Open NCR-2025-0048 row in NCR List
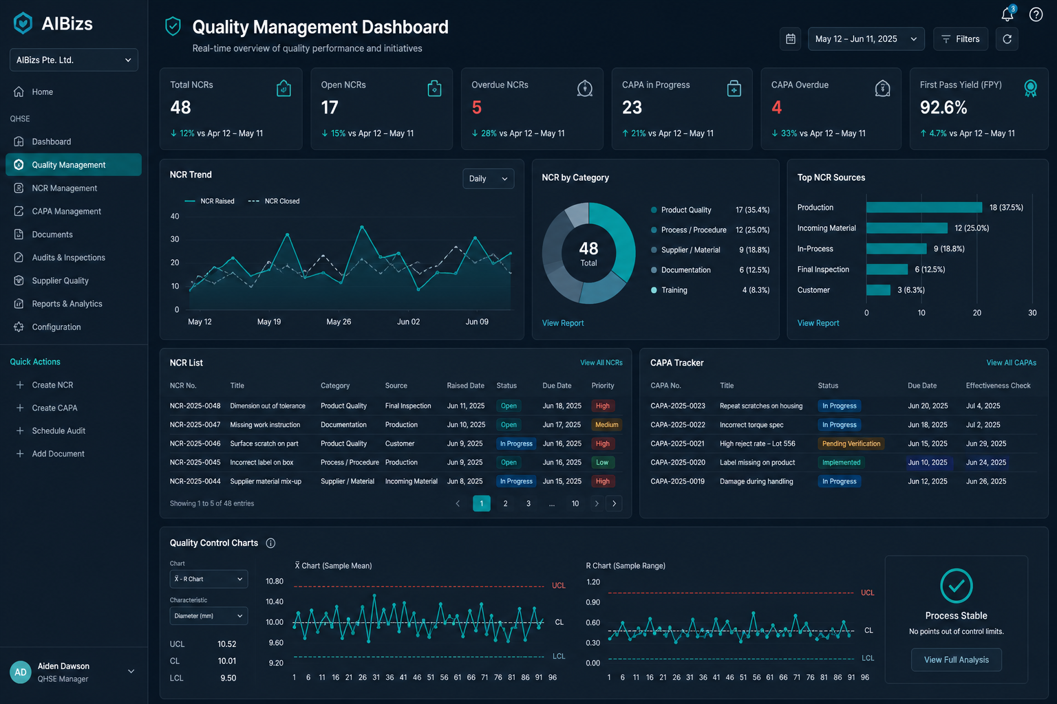This screenshot has height=704, width=1057. [395, 406]
